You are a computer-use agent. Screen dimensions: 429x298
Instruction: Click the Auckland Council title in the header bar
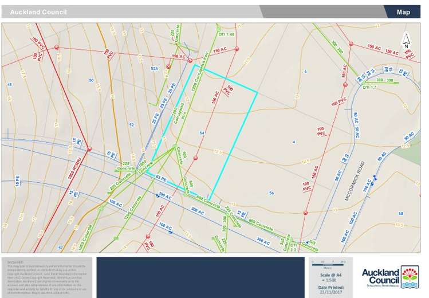coord(38,12)
